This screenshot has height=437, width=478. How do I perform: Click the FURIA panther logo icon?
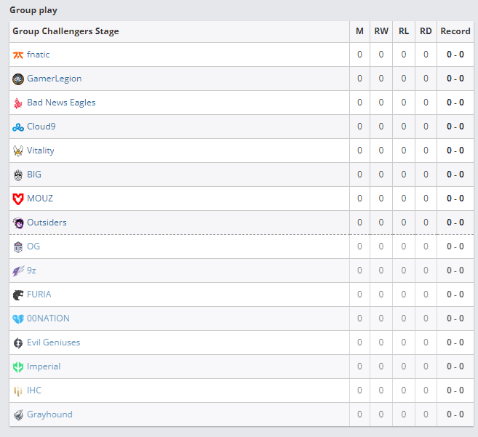coord(18,294)
